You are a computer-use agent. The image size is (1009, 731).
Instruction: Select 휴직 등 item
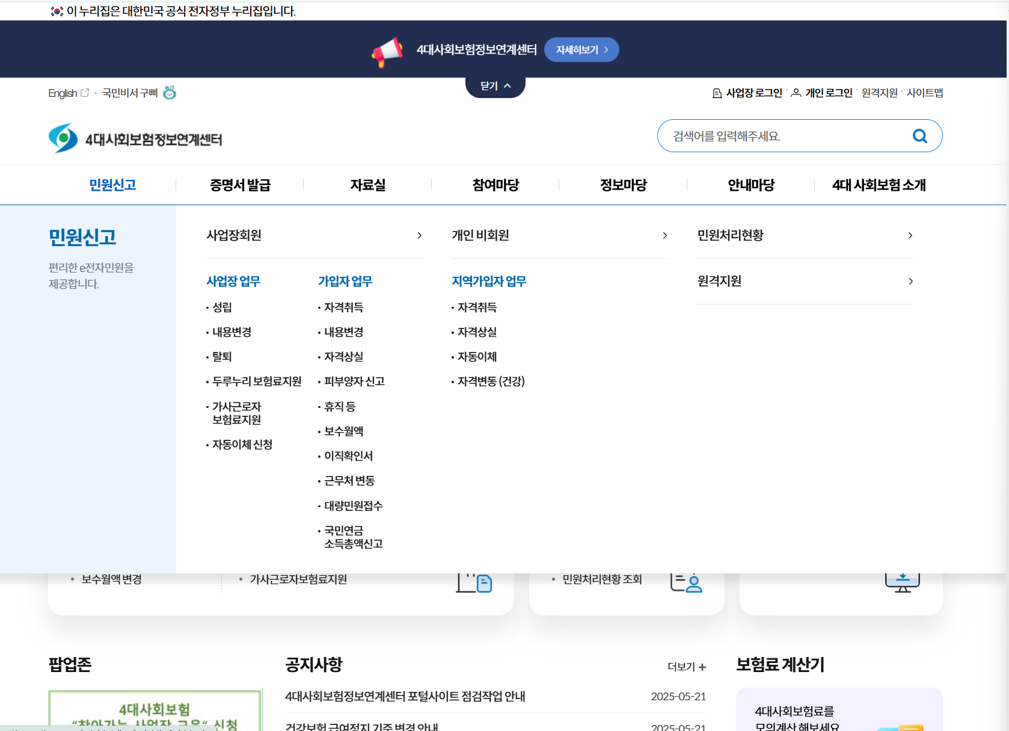point(340,407)
